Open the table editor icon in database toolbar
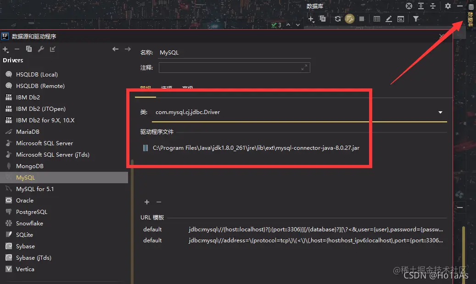This screenshot has height=284, width=476. click(377, 19)
